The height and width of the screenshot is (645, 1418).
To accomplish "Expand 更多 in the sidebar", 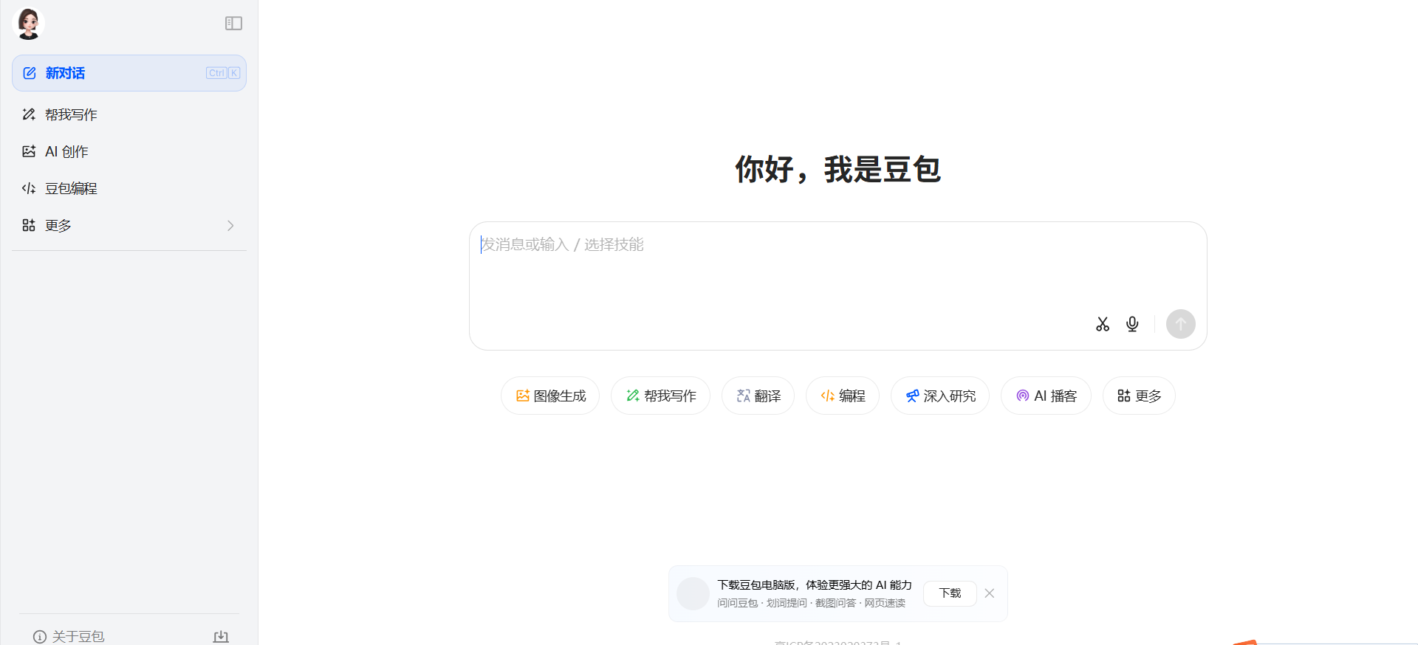I will coord(129,225).
